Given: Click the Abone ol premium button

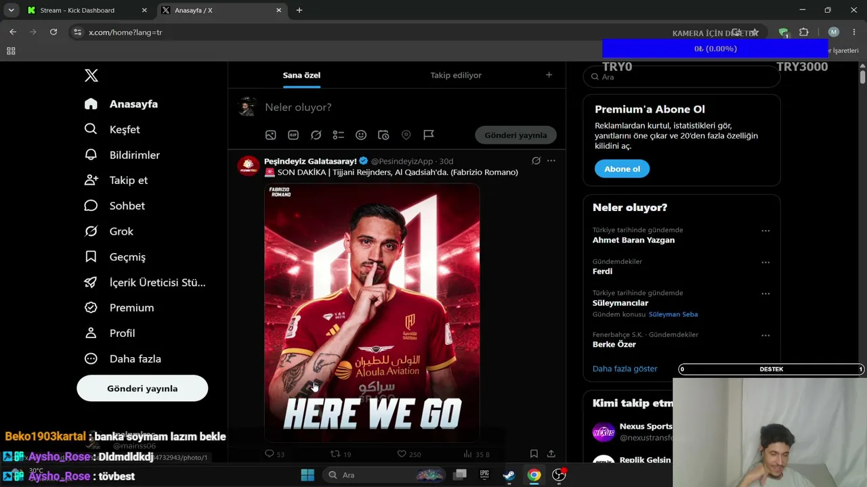Looking at the screenshot, I should click(x=622, y=169).
